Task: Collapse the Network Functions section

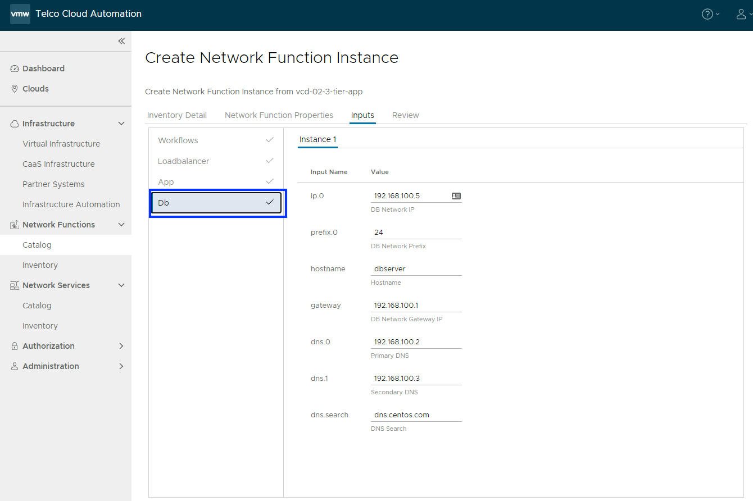Action: (x=121, y=225)
